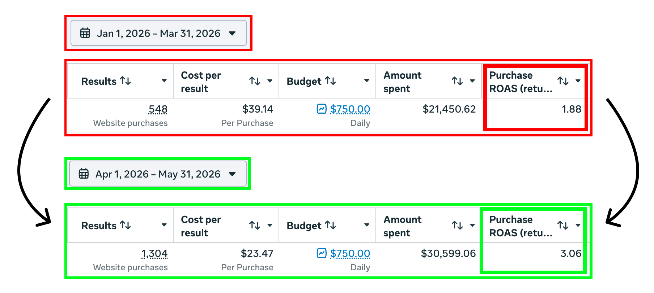654x293 pixels.
Task: Expand top Results column dropdown arrow
Action: click(164, 81)
